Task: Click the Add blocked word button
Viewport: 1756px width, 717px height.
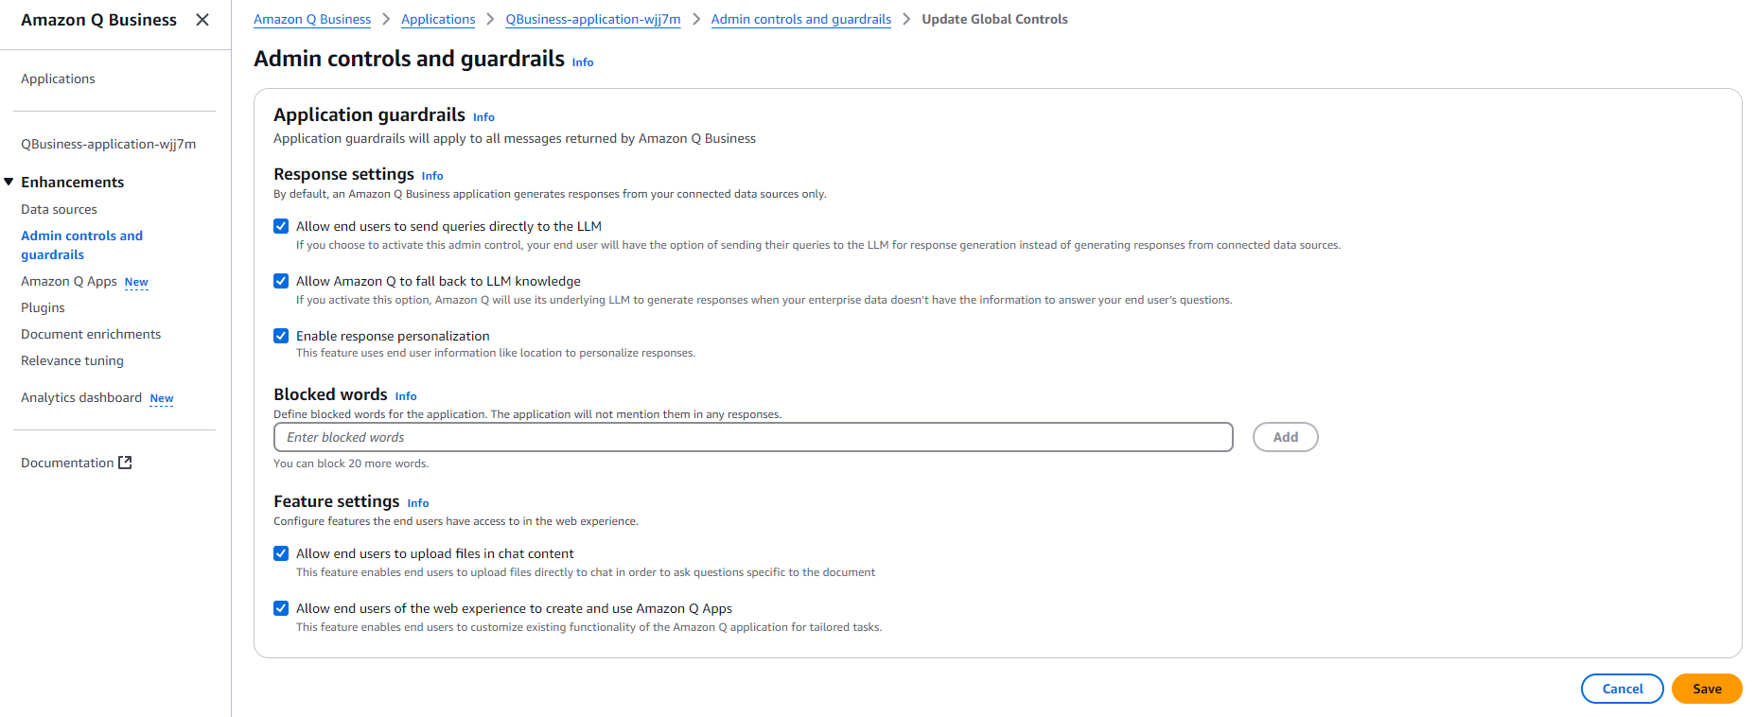Action: click(1285, 437)
